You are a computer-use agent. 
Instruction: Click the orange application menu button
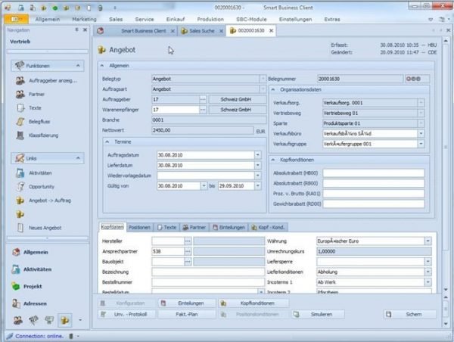point(16,19)
